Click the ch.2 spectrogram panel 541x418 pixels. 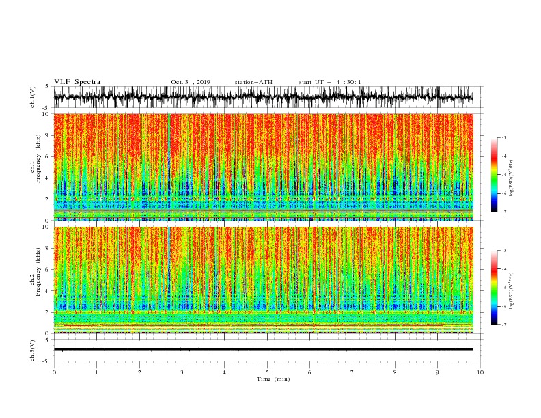coord(263,280)
